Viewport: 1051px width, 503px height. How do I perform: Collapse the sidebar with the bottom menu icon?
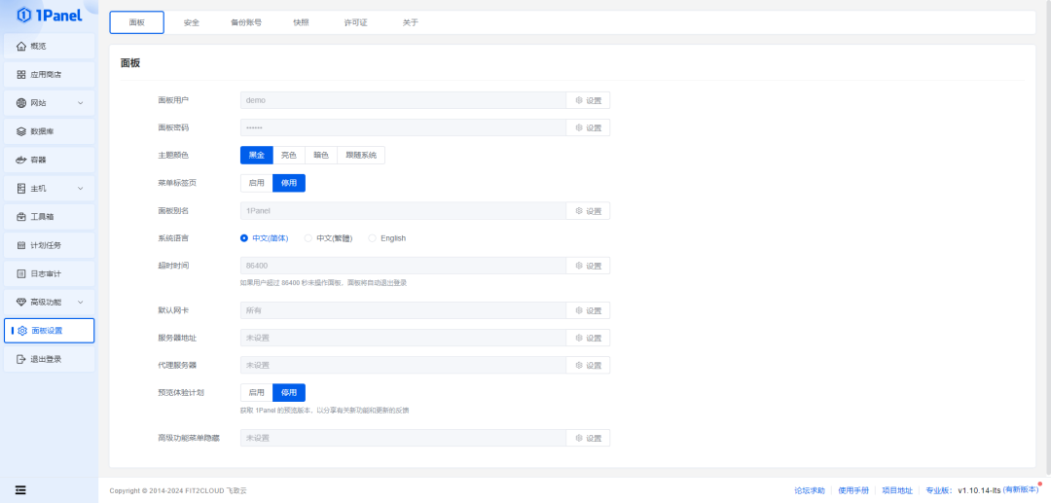tap(20, 490)
